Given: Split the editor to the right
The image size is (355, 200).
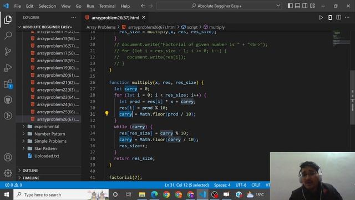Looking at the screenshot, I should pos(338,17).
